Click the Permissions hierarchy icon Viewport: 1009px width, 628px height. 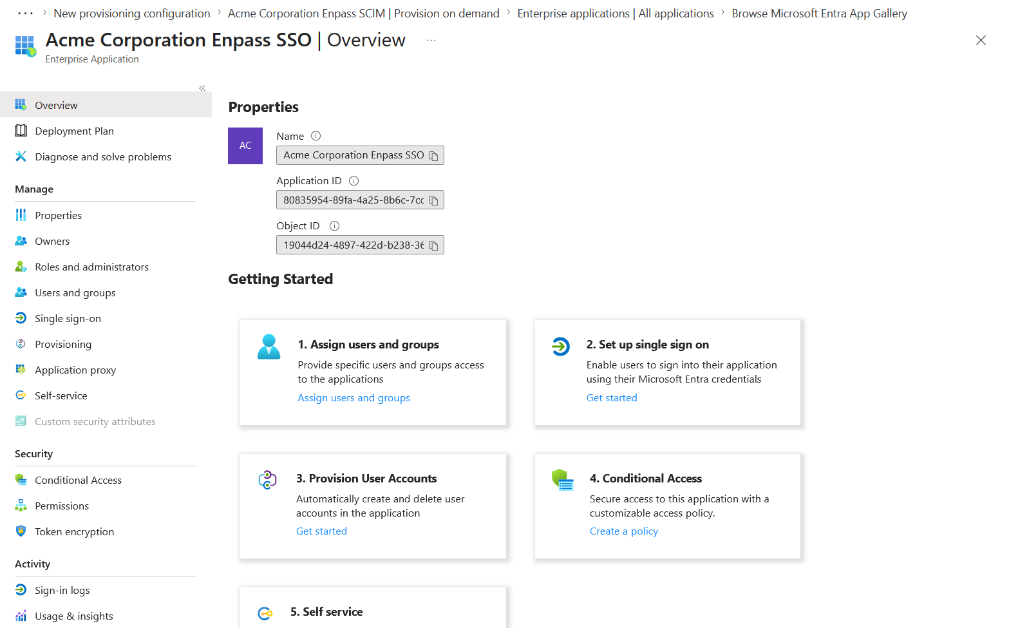(21, 506)
